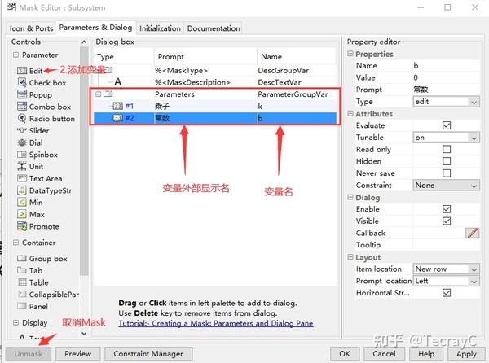Select the Edit parameter control icon
Image resolution: width=489 pixels, height=363 pixels.
click(x=22, y=71)
